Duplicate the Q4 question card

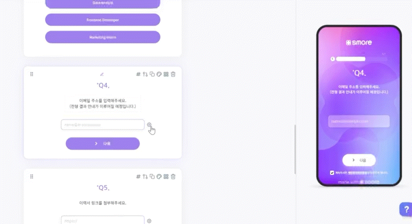pos(152,74)
